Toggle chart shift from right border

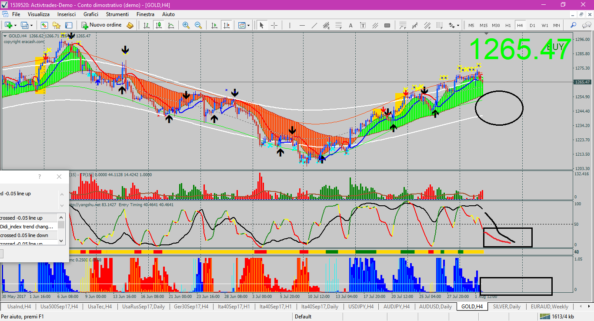(x=226, y=25)
